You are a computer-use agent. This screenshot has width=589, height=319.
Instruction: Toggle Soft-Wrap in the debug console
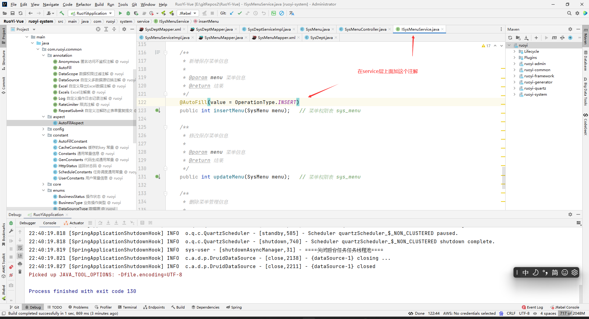click(x=20, y=248)
